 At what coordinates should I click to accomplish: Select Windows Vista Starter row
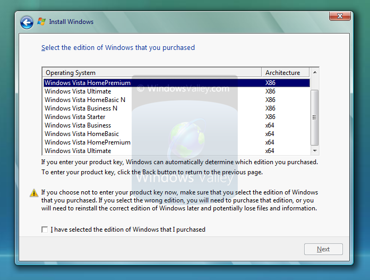[x=176, y=117]
